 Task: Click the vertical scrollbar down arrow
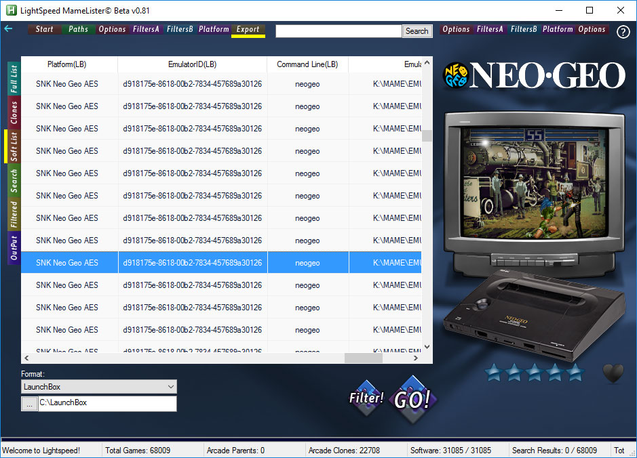coord(427,347)
